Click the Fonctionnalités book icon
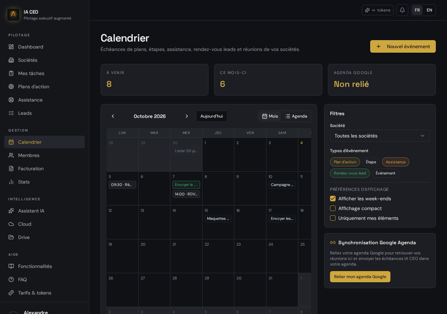Viewport: 447px width, 314px height. [11, 266]
